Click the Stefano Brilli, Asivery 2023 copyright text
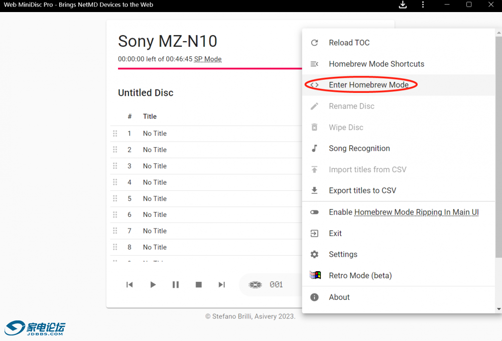502x341 pixels. coord(250,316)
